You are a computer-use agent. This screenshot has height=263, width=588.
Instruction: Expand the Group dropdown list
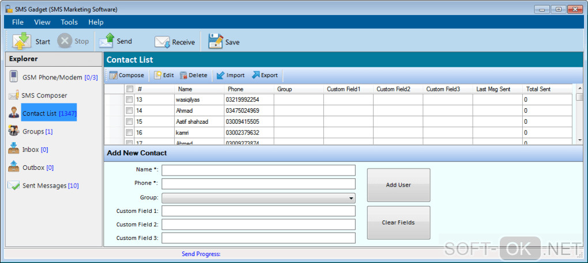[x=351, y=199]
